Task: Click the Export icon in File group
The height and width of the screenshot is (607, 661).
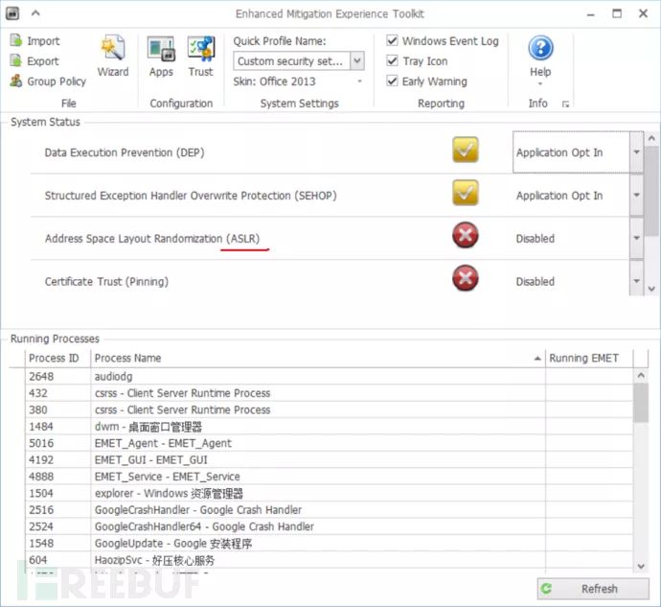Action: [16, 60]
